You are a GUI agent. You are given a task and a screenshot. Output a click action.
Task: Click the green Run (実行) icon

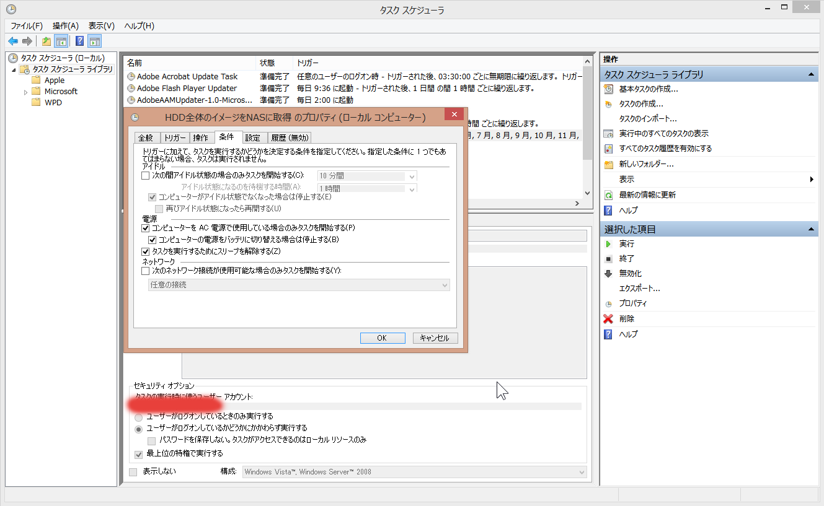coord(609,244)
